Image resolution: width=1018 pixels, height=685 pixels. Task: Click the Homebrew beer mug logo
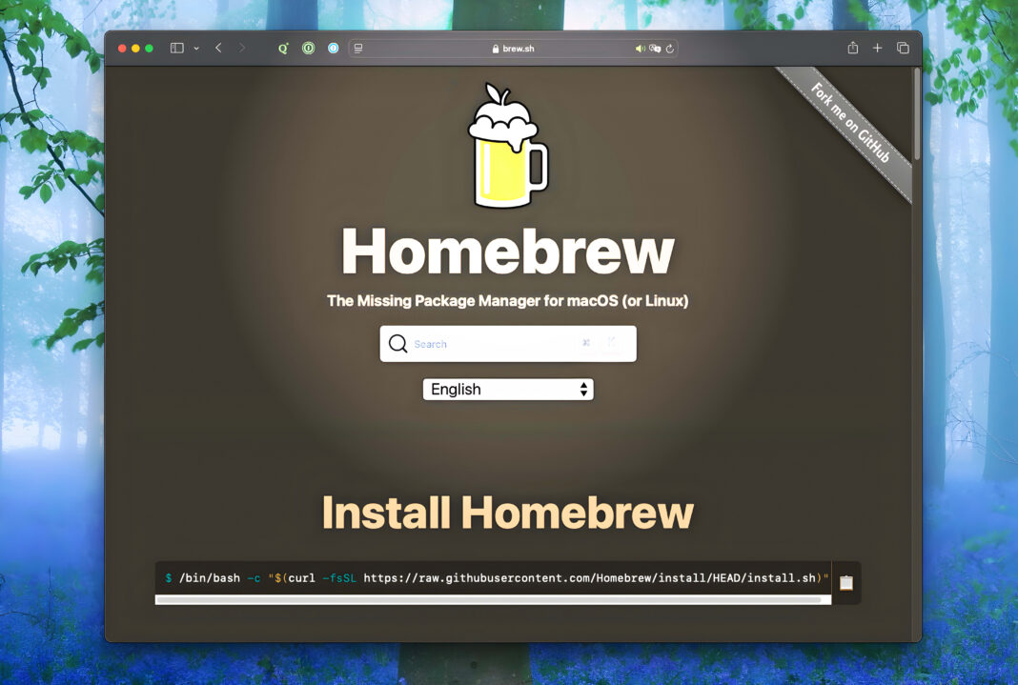(508, 146)
